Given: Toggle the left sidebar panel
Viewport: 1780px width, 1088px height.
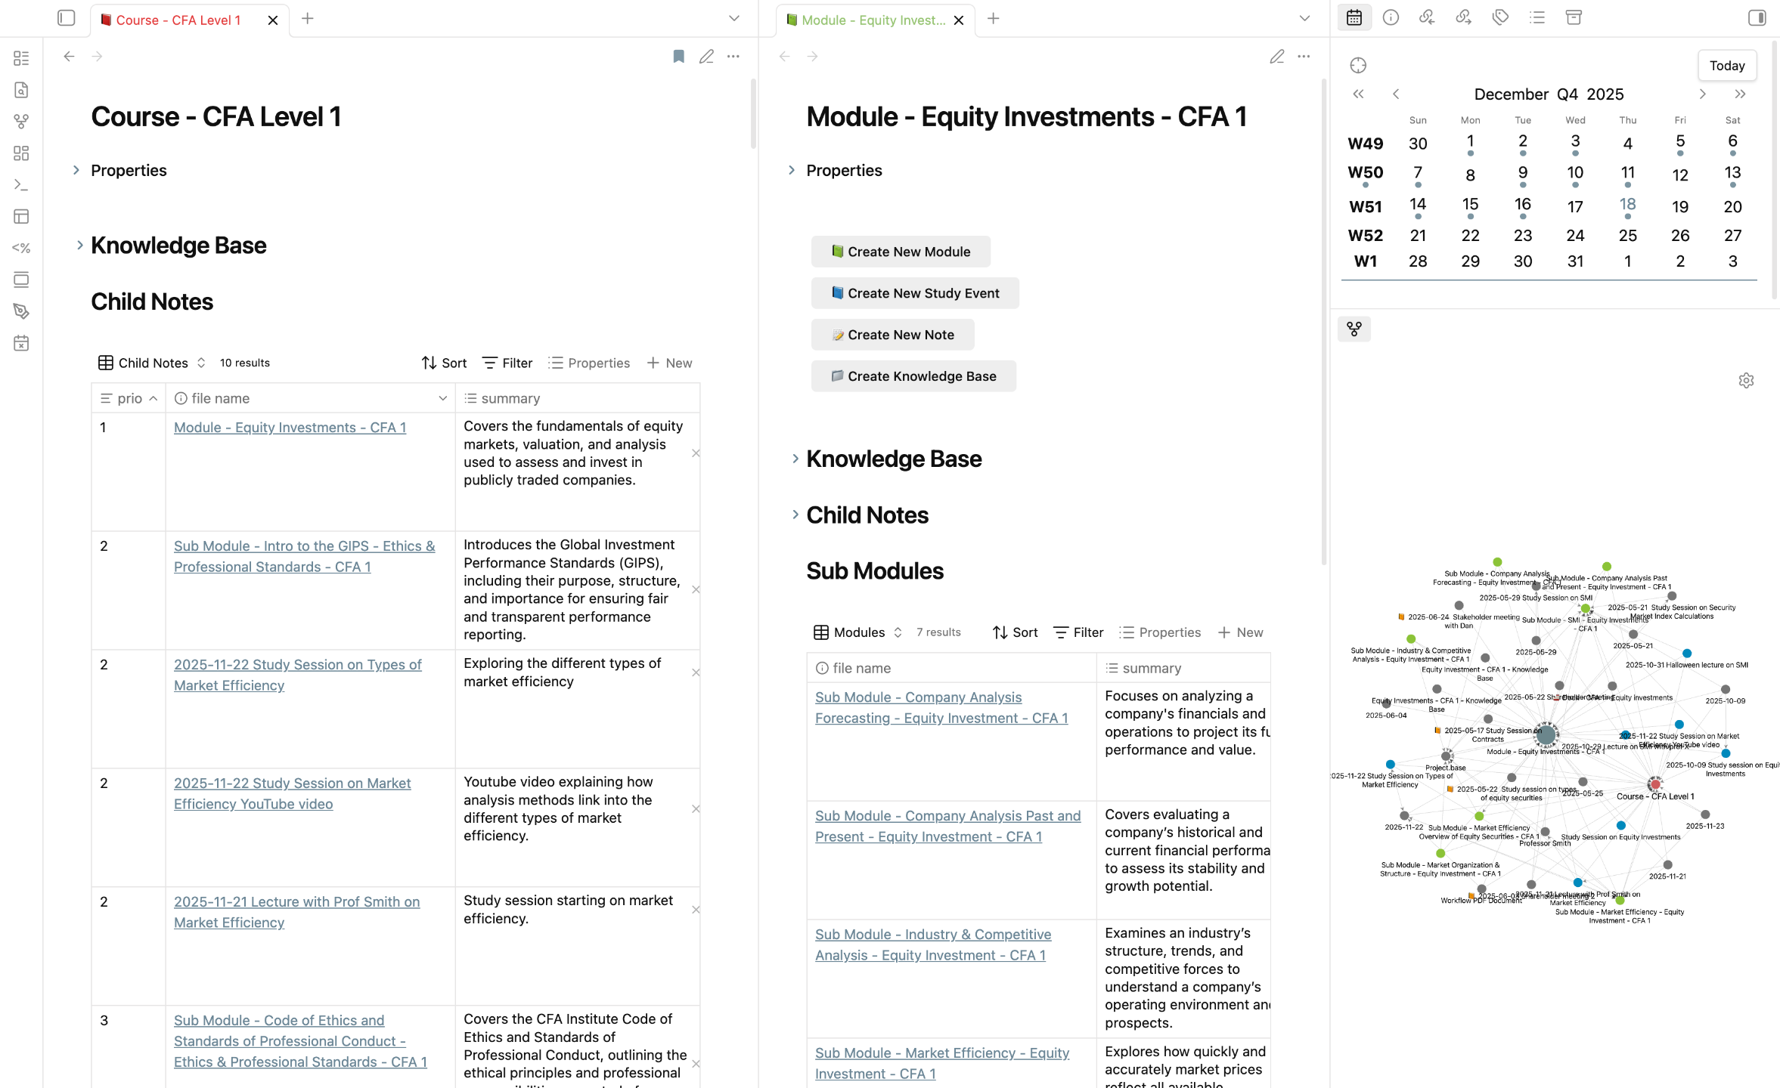Looking at the screenshot, I should point(67,18).
